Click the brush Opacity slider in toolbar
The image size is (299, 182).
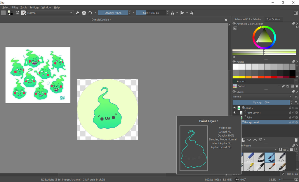pos(113,13)
